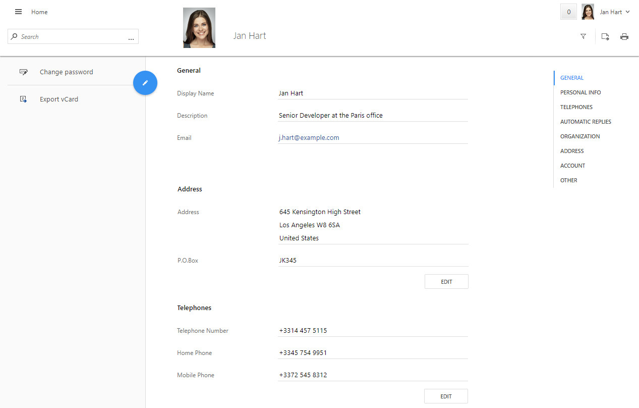Click the Export vCard icon in the sidebar
Viewport: 639px width, 408px height.
coord(23,98)
